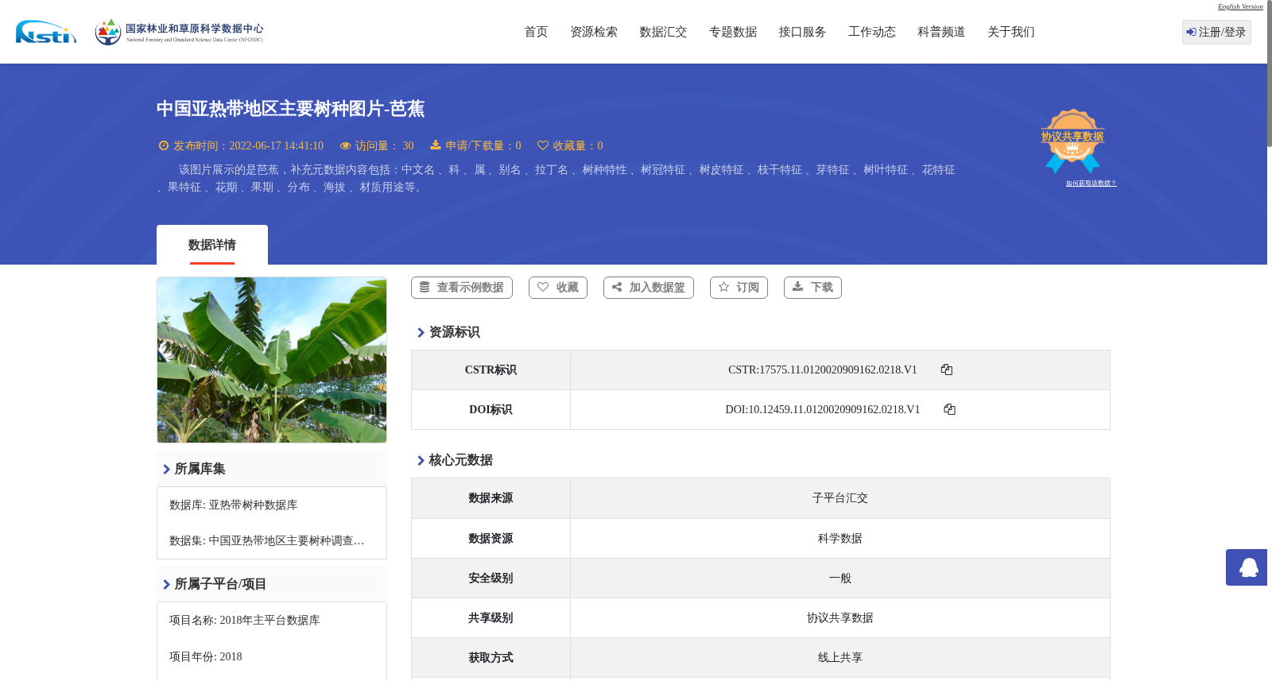Click 数据集: 中国亚热带地区主要树种调查… entry
The width and height of the screenshot is (1272, 681).
(x=267, y=541)
